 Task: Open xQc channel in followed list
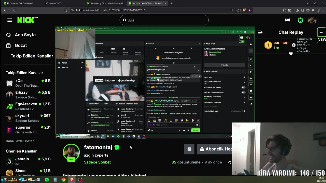(x=28, y=83)
